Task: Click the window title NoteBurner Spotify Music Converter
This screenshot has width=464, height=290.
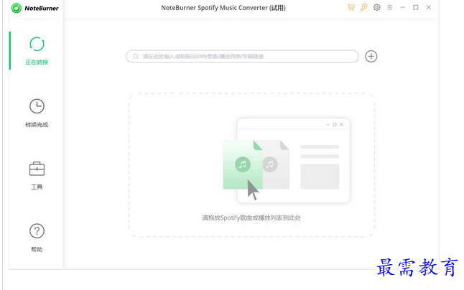Action: pyautogui.click(x=223, y=8)
